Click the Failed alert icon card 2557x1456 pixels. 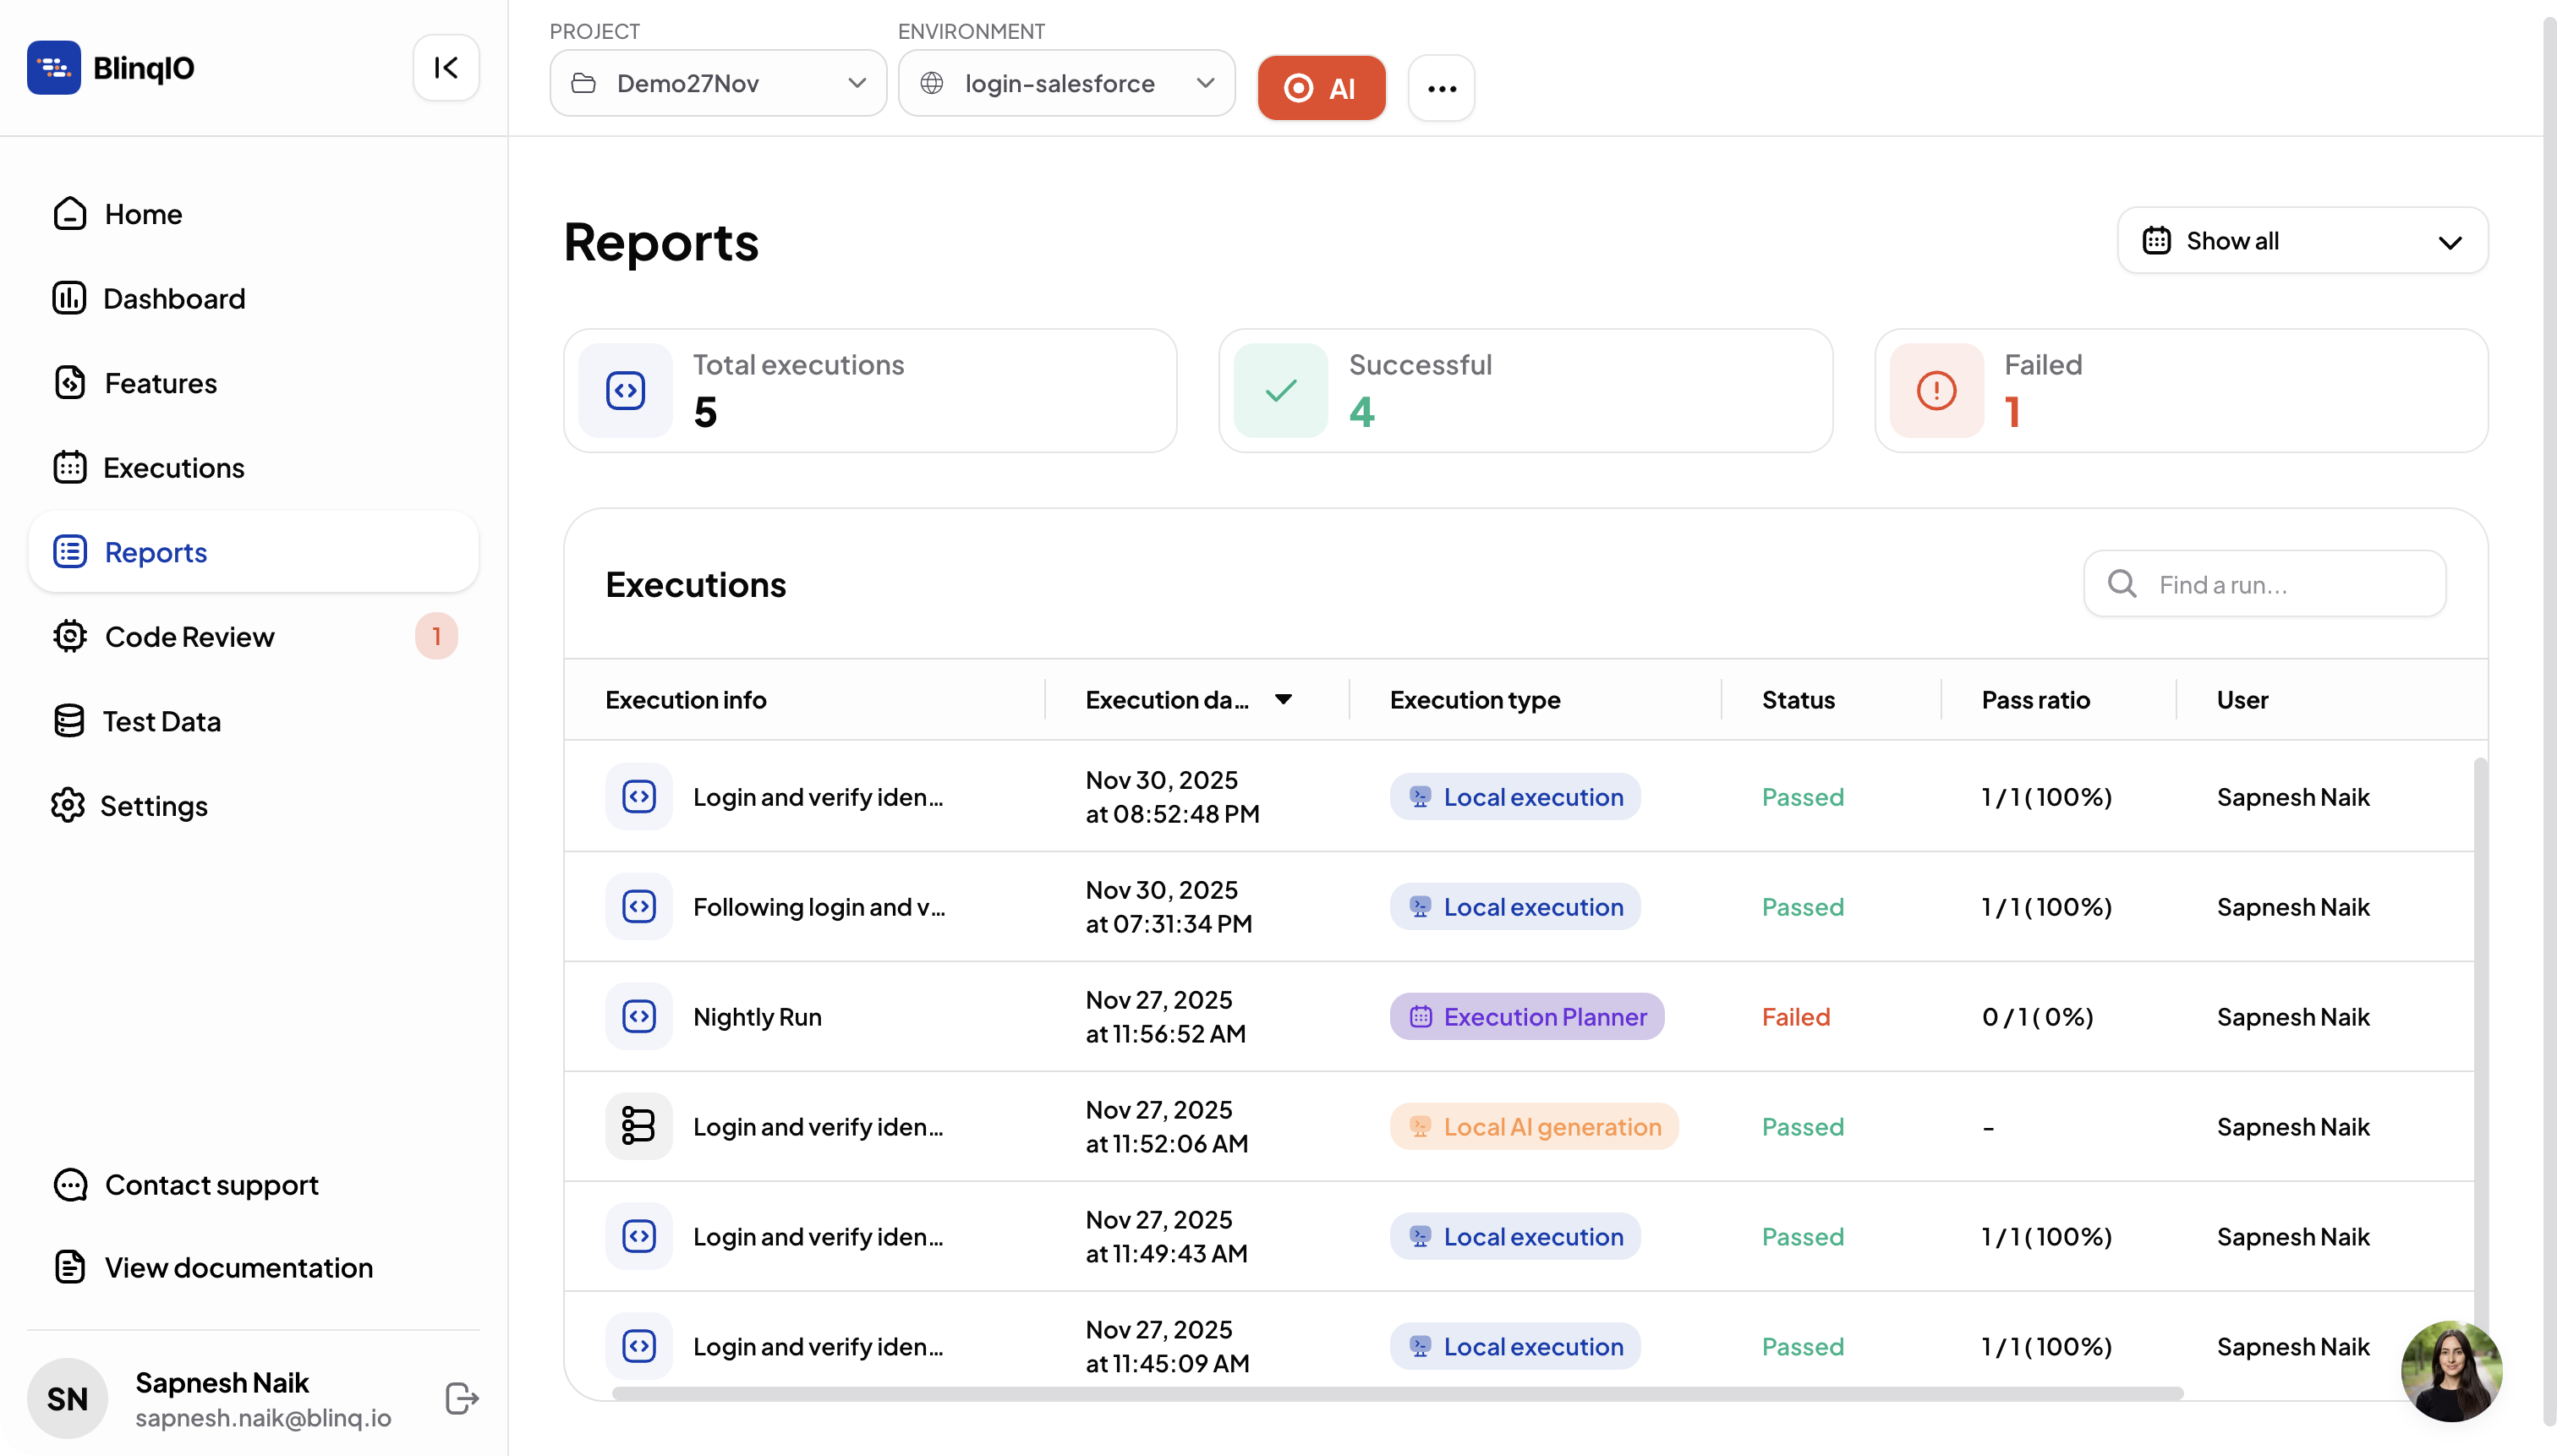(x=1936, y=391)
